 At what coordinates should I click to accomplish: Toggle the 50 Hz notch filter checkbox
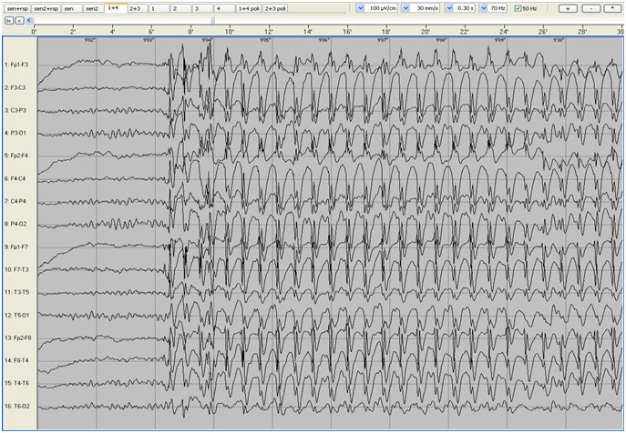point(518,8)
